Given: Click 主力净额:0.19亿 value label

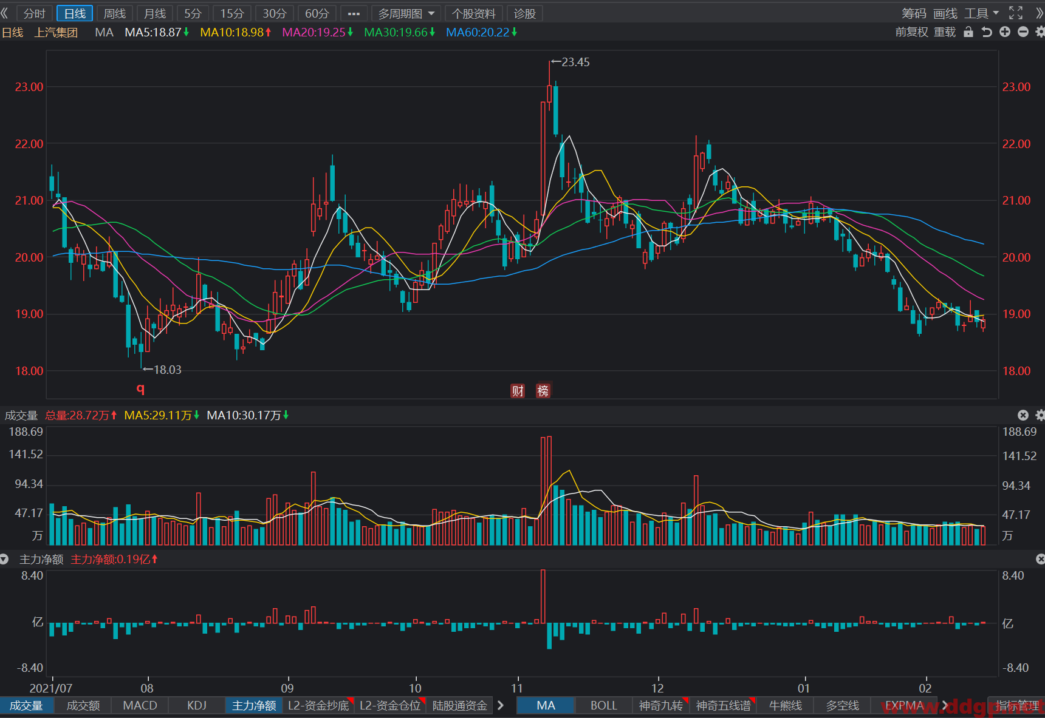Looking at the screenshot, I should click(114, 559).
